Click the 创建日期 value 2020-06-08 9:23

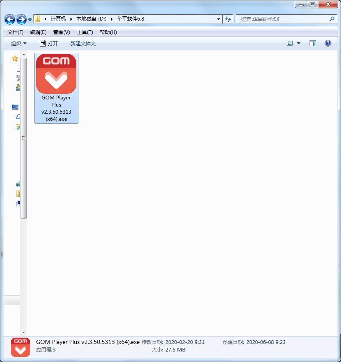tap(266, 342)
